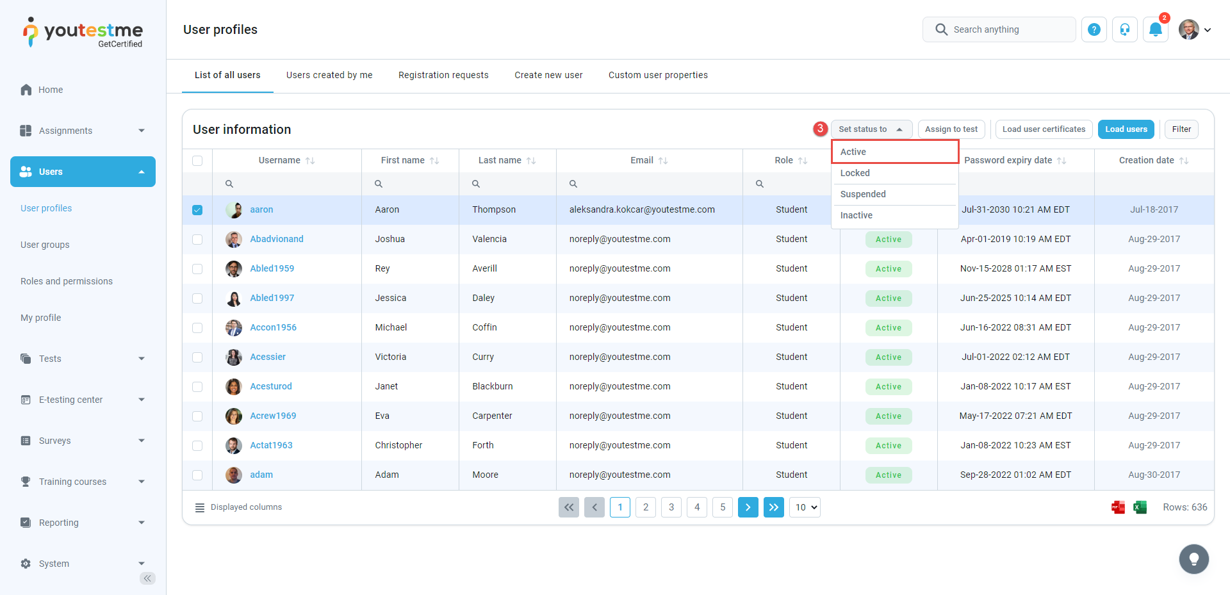Sort by First name column arrows
Screen dimensions: 1230x595
[434, 161]
